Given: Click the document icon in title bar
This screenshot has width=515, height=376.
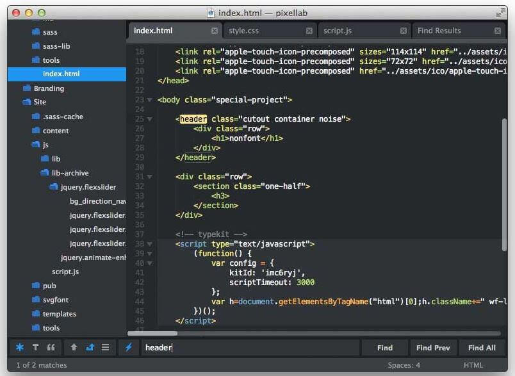Looking at the screenshot, I should point(211,13).
